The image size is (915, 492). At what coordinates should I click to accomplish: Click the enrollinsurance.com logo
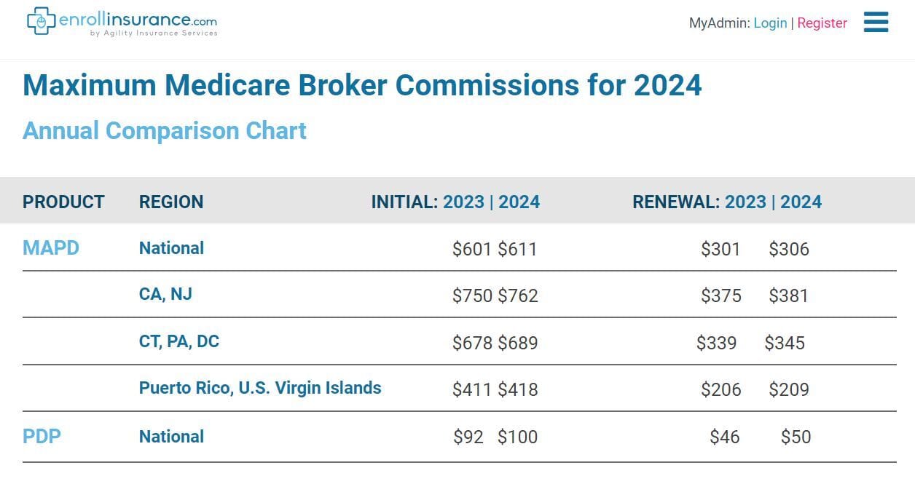(x=122, y=22)
